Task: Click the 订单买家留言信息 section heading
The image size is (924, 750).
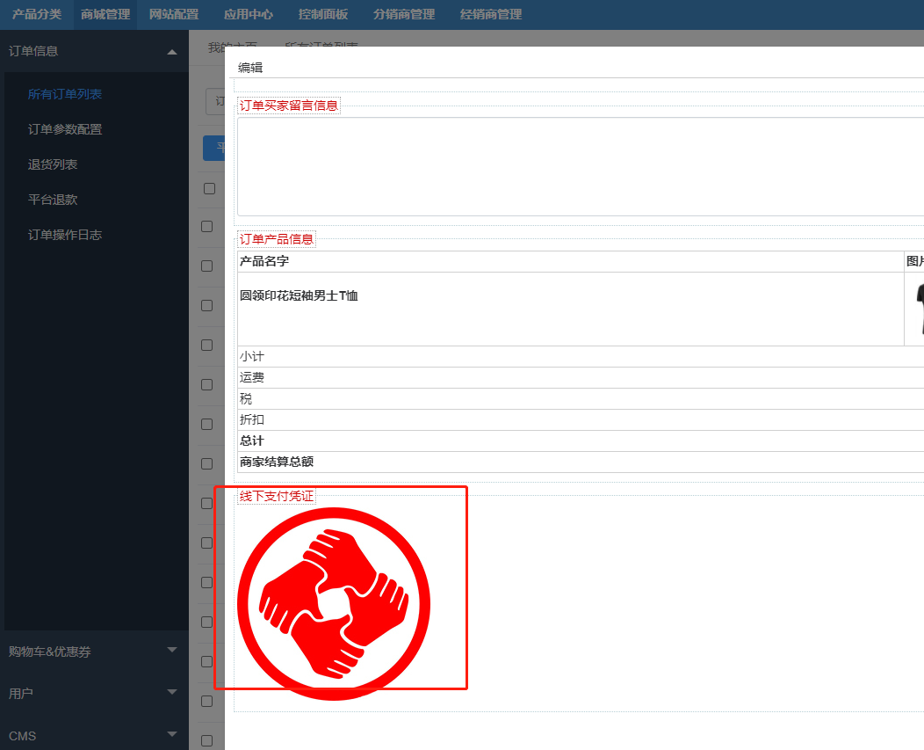Action: [x=289, y=106]
